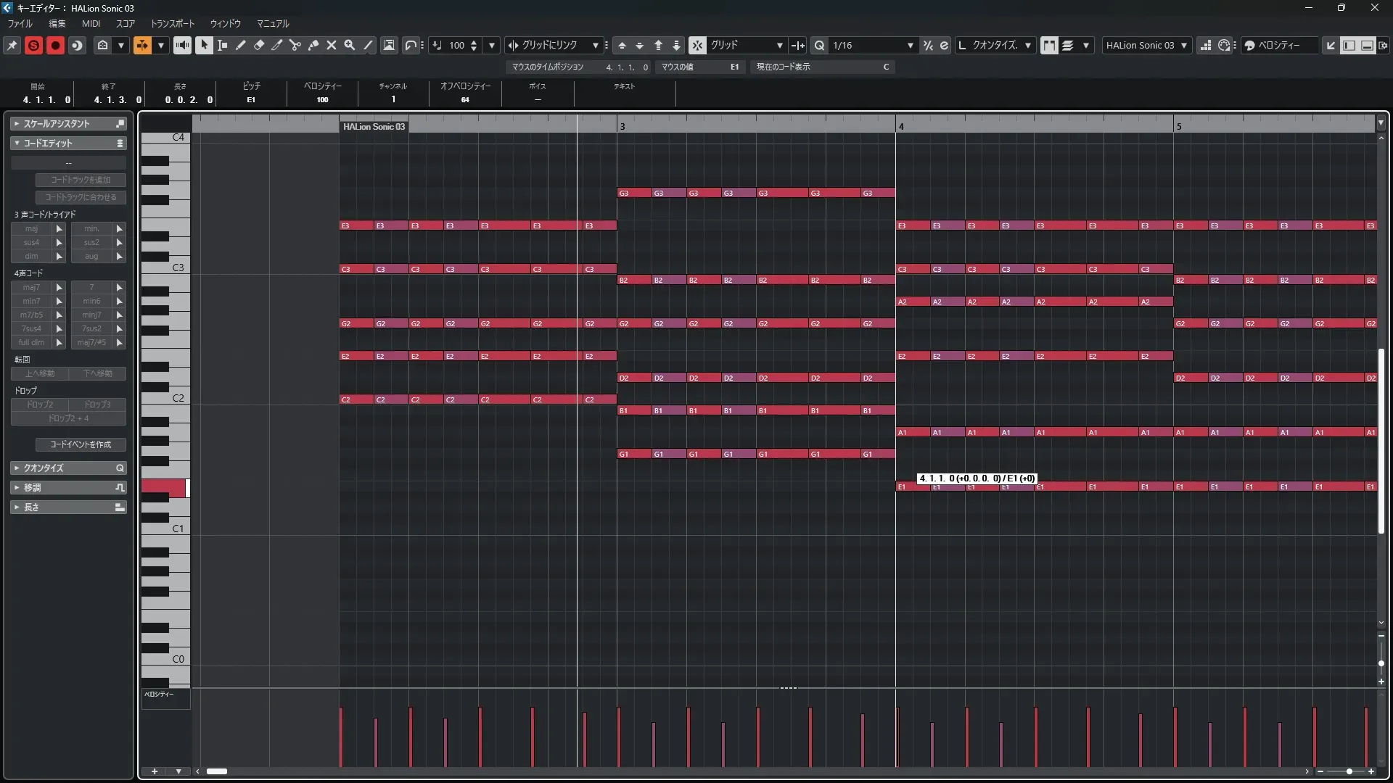
Task: Click the Object Selection arrow tool
Action: 204,45
